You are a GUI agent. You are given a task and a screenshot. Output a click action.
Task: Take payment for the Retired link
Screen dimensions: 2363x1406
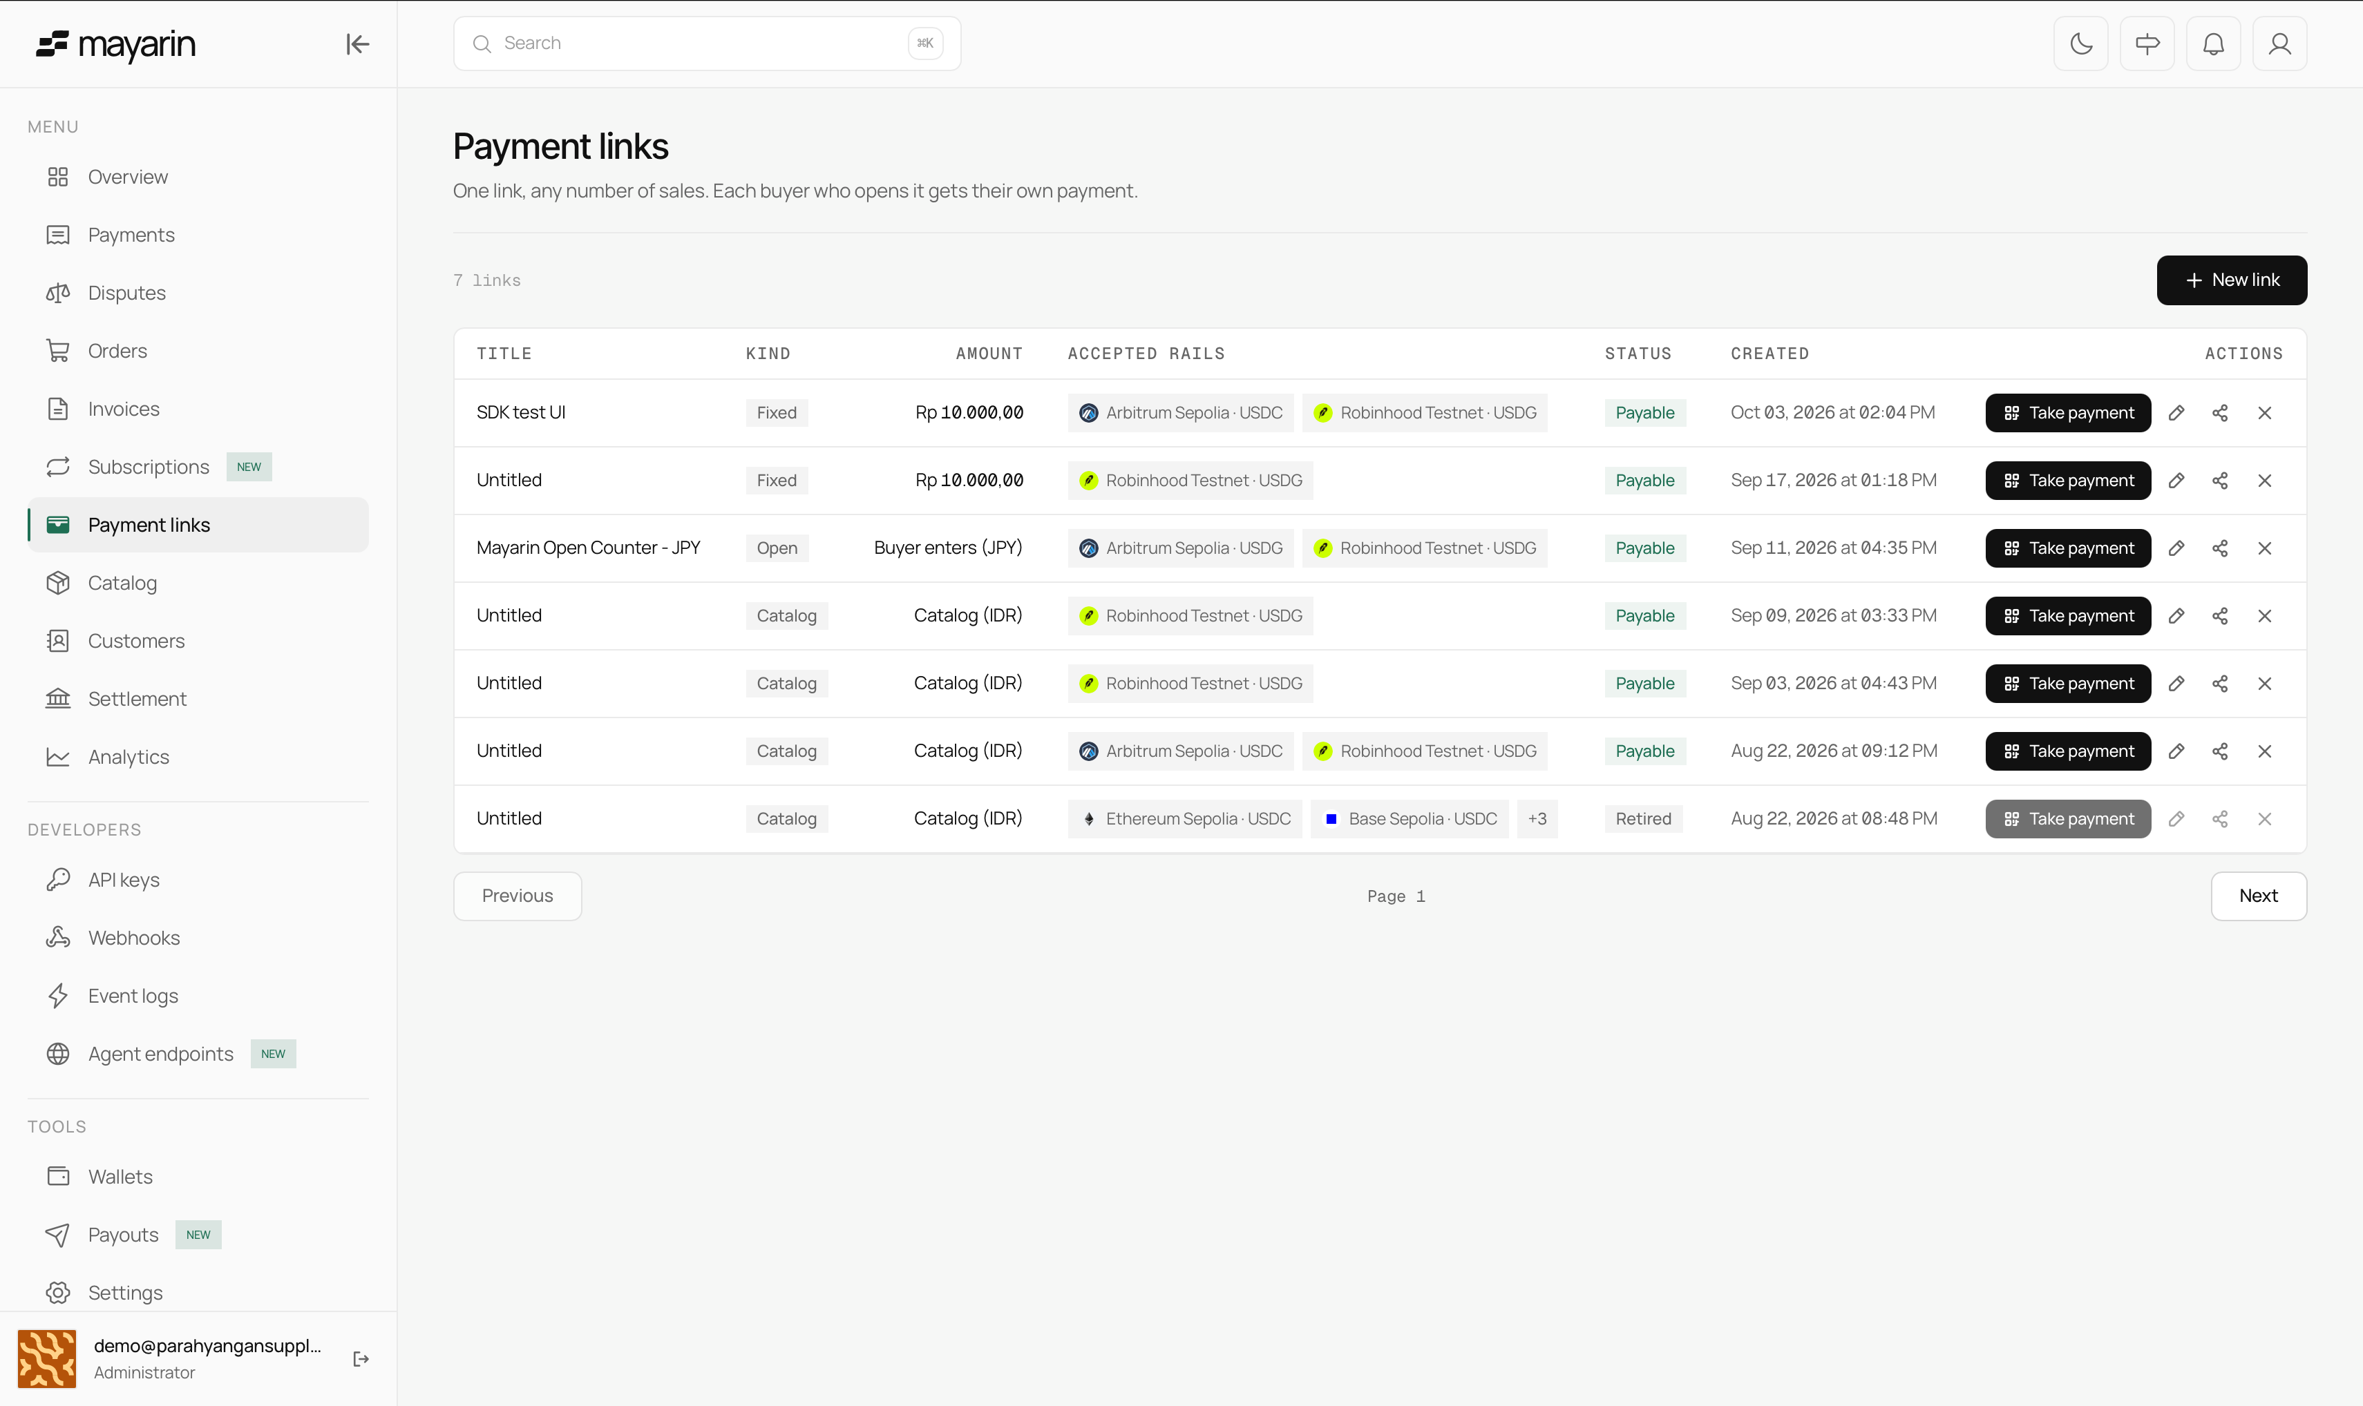(2067, 818)
